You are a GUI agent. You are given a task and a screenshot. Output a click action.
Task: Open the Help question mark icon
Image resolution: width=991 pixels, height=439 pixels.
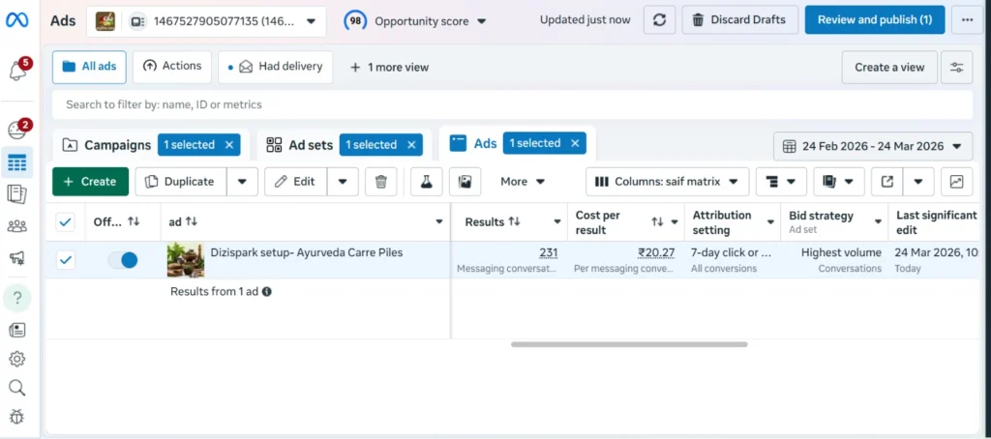coord(17,298)
